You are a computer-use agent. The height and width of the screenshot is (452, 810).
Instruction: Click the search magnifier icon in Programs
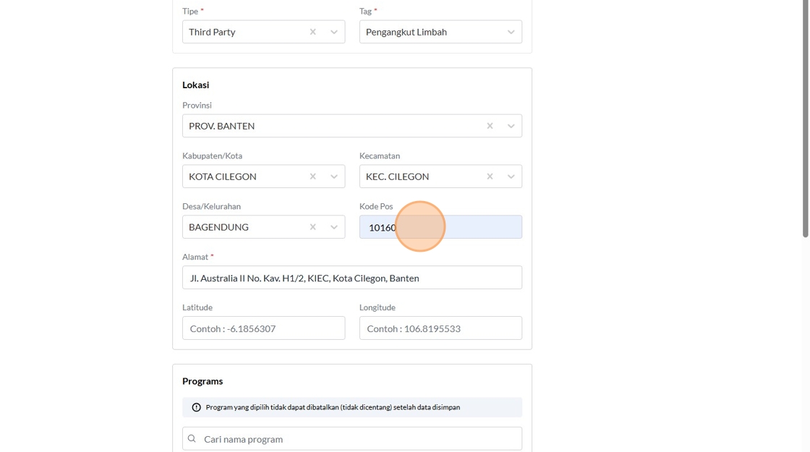192,439
